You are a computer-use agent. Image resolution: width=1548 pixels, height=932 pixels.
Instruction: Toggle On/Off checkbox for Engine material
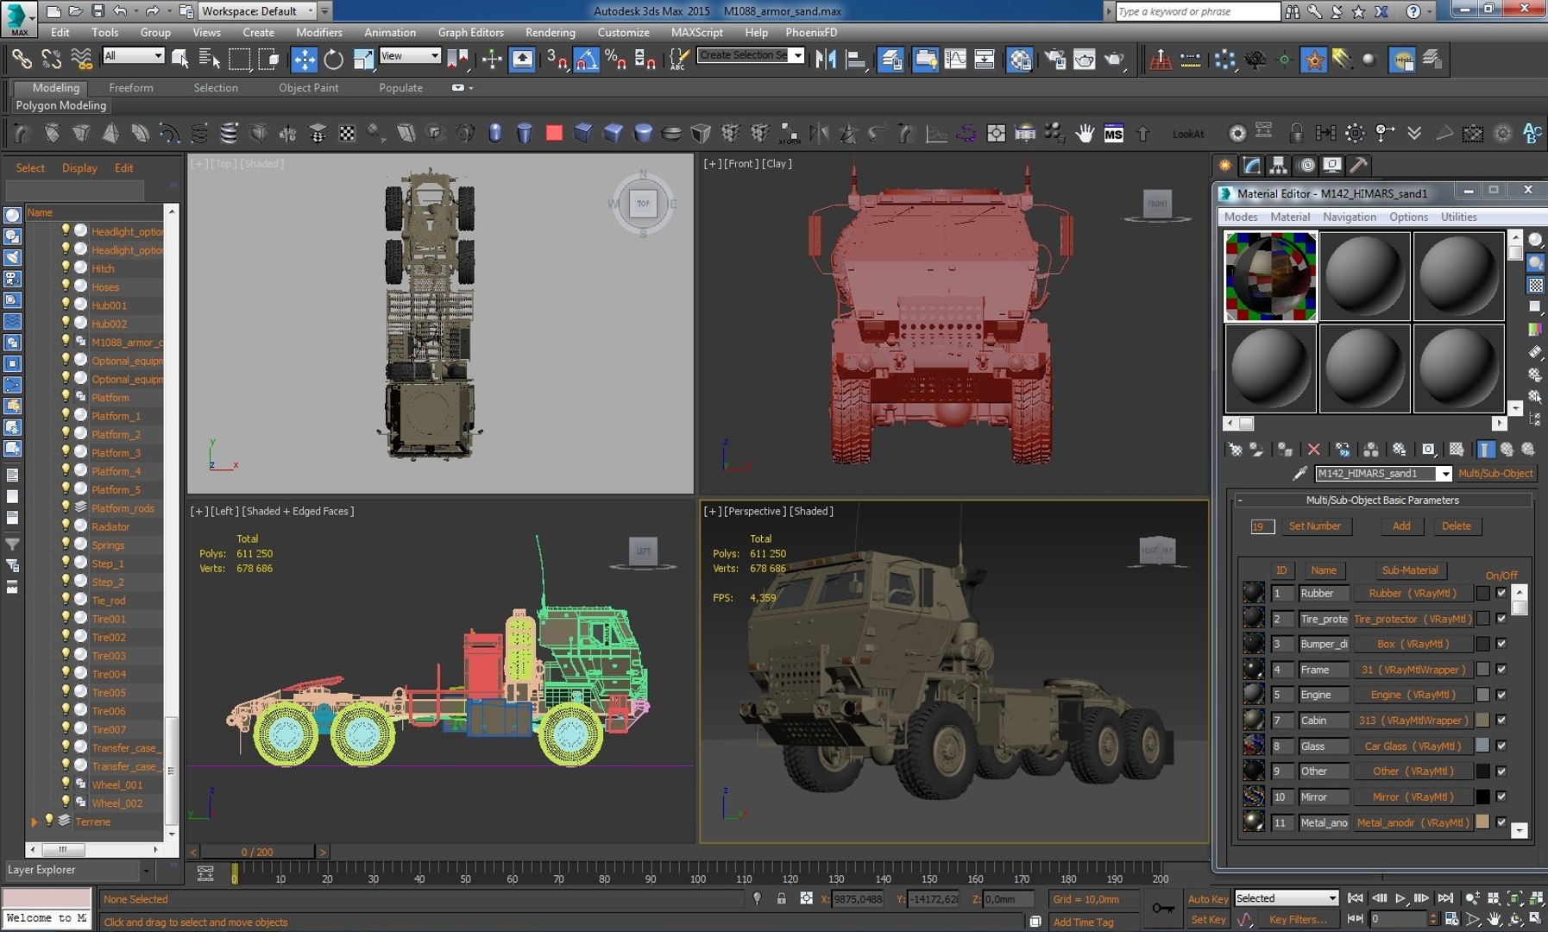tap(1501, 695)
